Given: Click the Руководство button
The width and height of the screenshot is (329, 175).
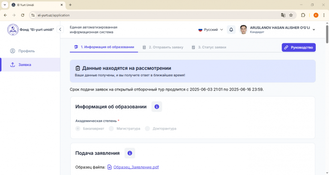Looking at the screenshot, I should coord(299,48).
